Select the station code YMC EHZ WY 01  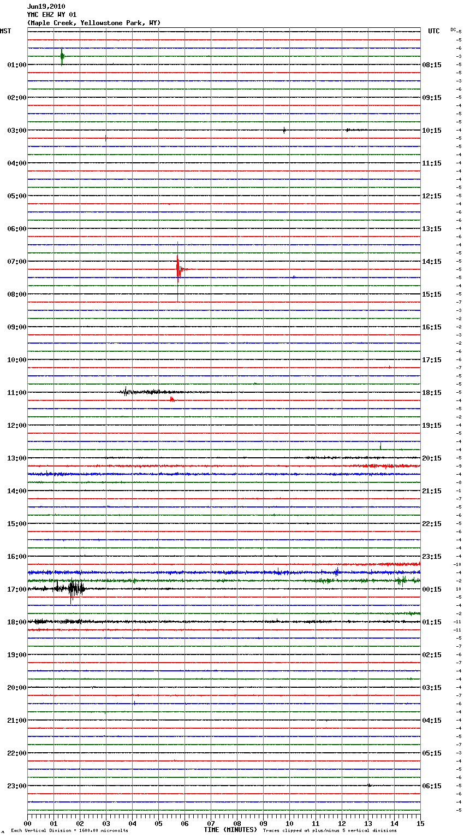point(52,15)
